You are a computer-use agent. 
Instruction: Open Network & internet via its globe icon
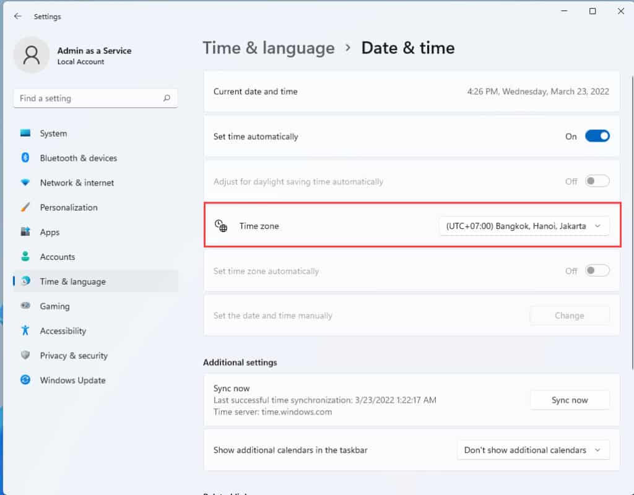tap(25, 183)
